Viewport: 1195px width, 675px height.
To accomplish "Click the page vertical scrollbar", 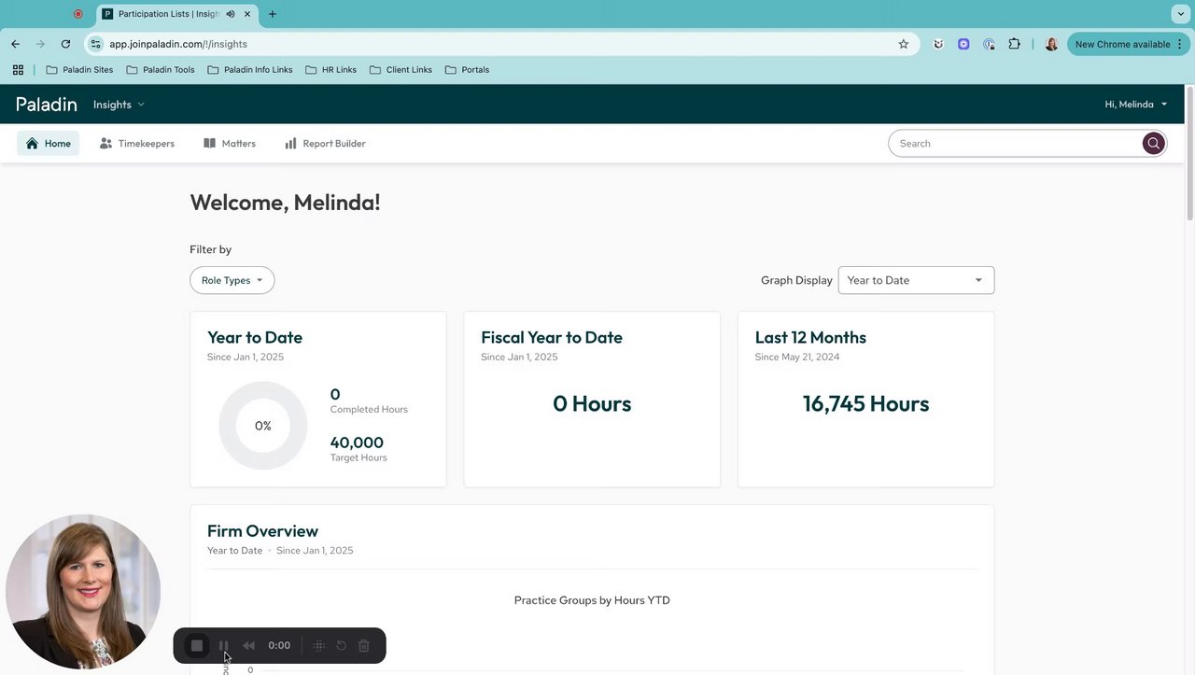I will click(x=1189, y=154).
